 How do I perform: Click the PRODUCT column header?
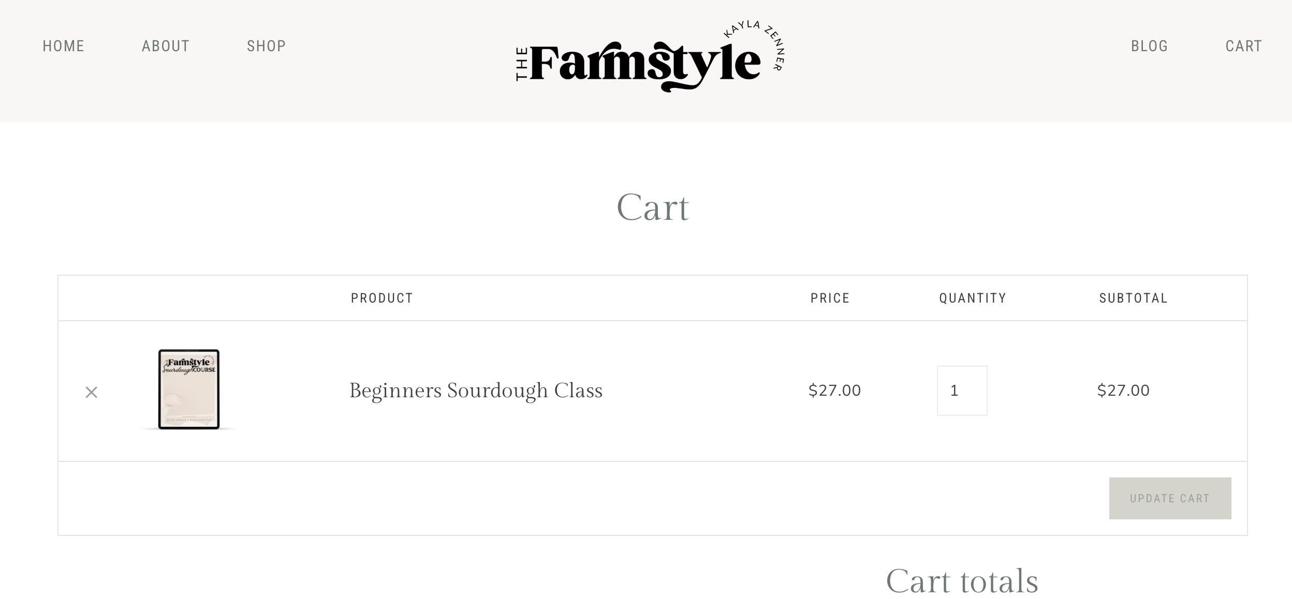click(380, 298)
